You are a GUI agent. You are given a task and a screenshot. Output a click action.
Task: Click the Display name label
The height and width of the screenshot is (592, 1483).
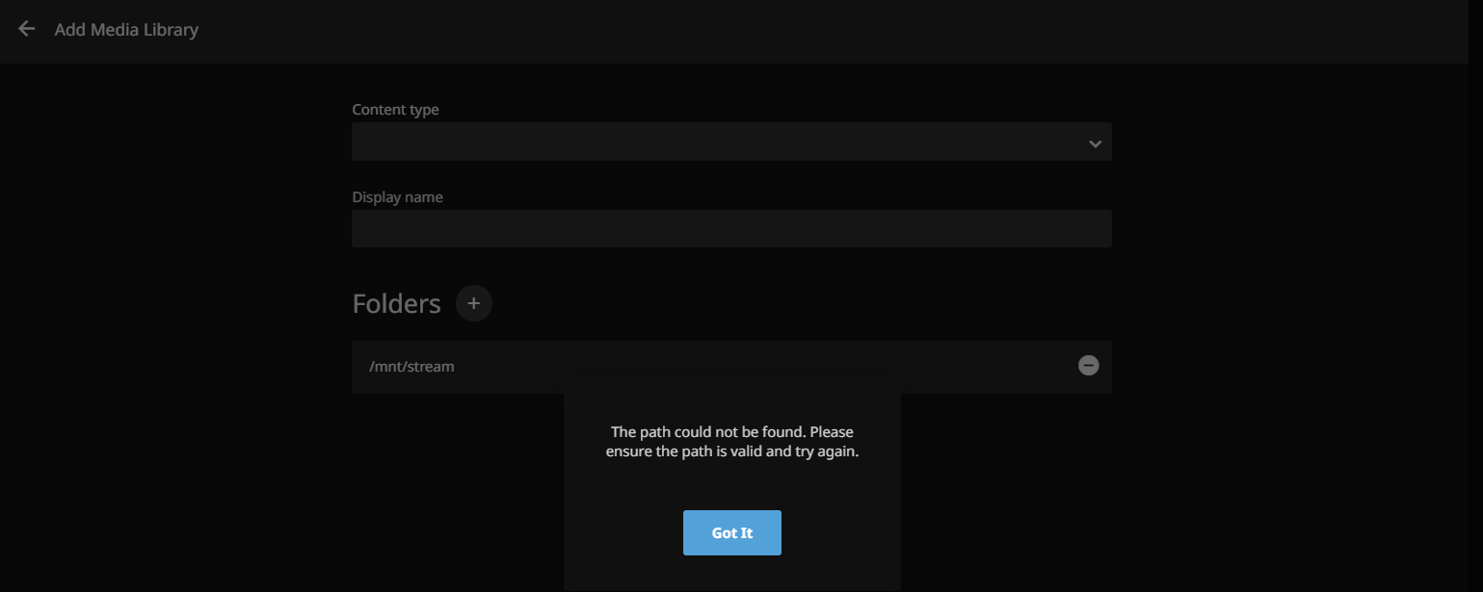[397, 197]
